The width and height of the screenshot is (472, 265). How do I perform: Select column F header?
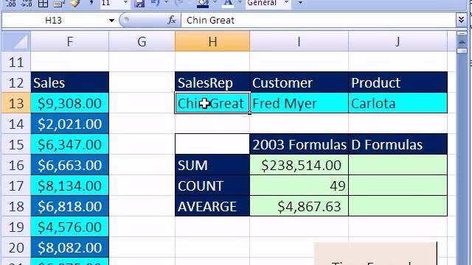coord(70,41)
